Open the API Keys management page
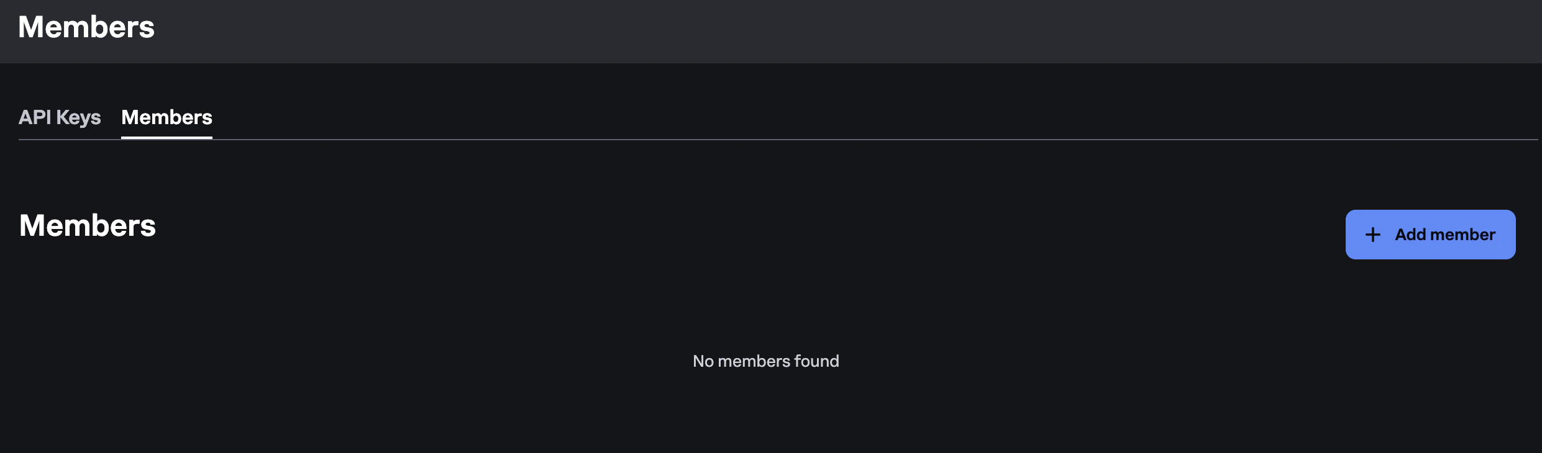The height and width of the screenshot is (453, 1542). coord(60,117)
